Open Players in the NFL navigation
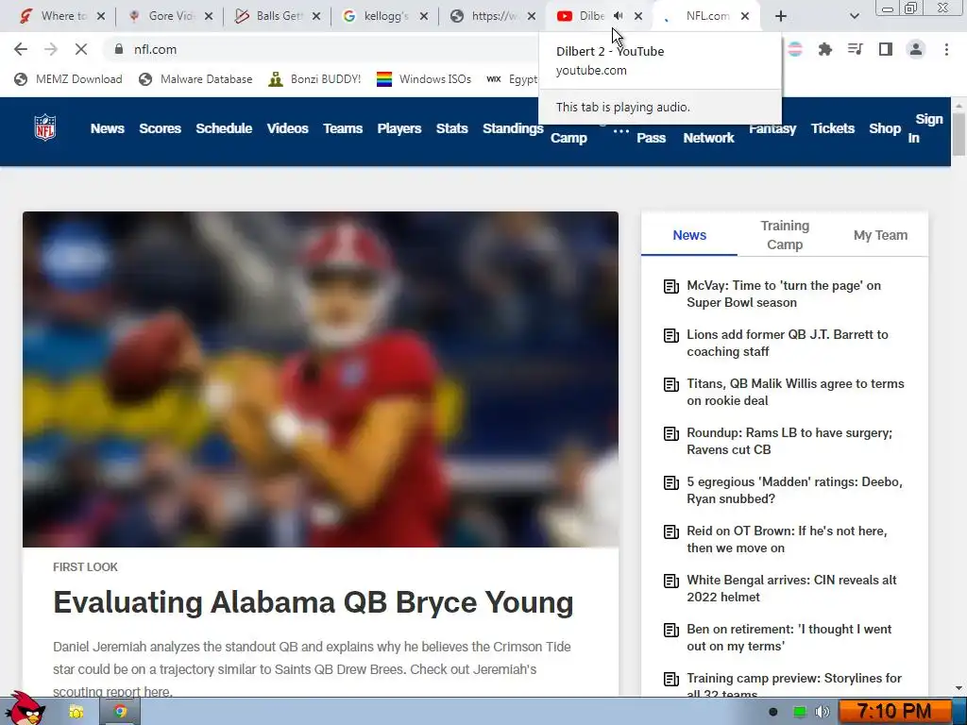Viewport: 967px width, 725px height. (x=399, y=128)
